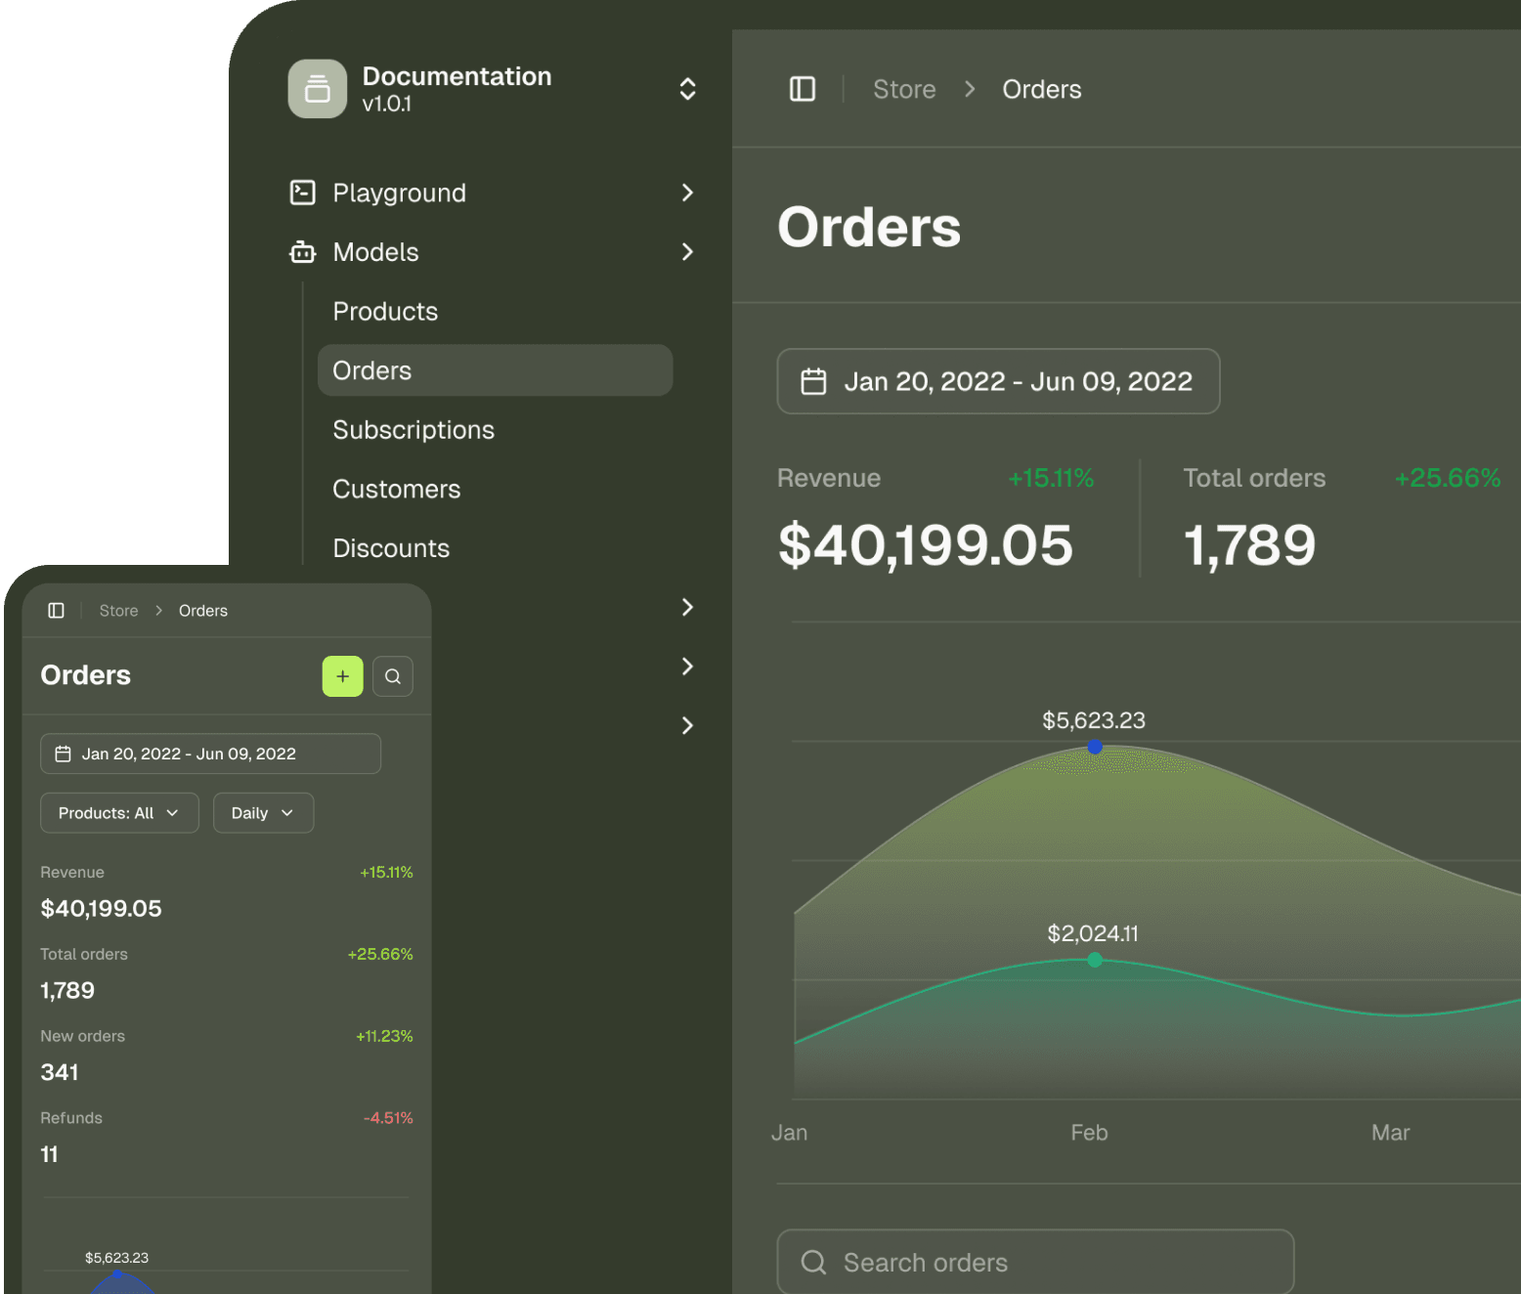Open search using the magnifier icon in mobile Orders header
The image size is (1521, 1294).
point(392,675)
